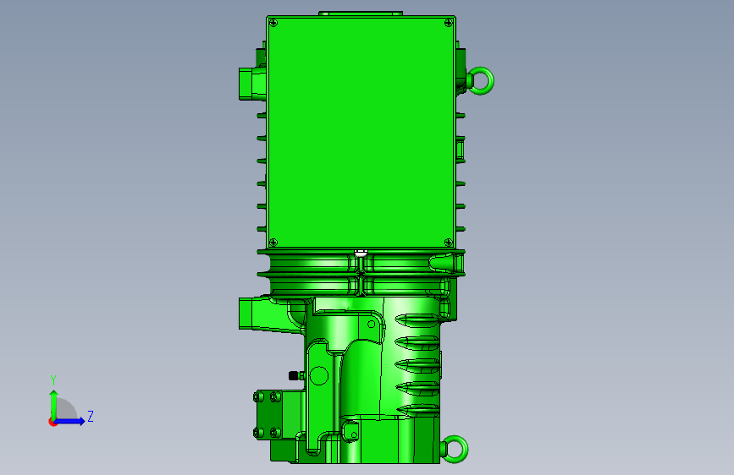Select the large flat cover plate face

point(361,132)
